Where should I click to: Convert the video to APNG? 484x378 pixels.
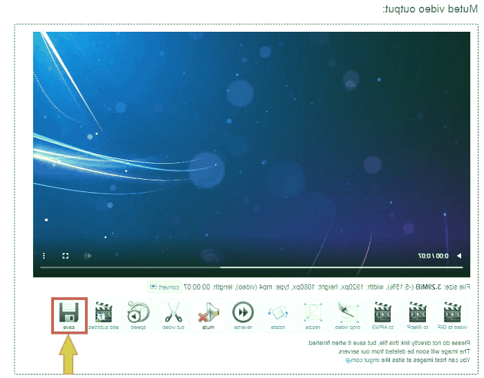pos(382,315)
